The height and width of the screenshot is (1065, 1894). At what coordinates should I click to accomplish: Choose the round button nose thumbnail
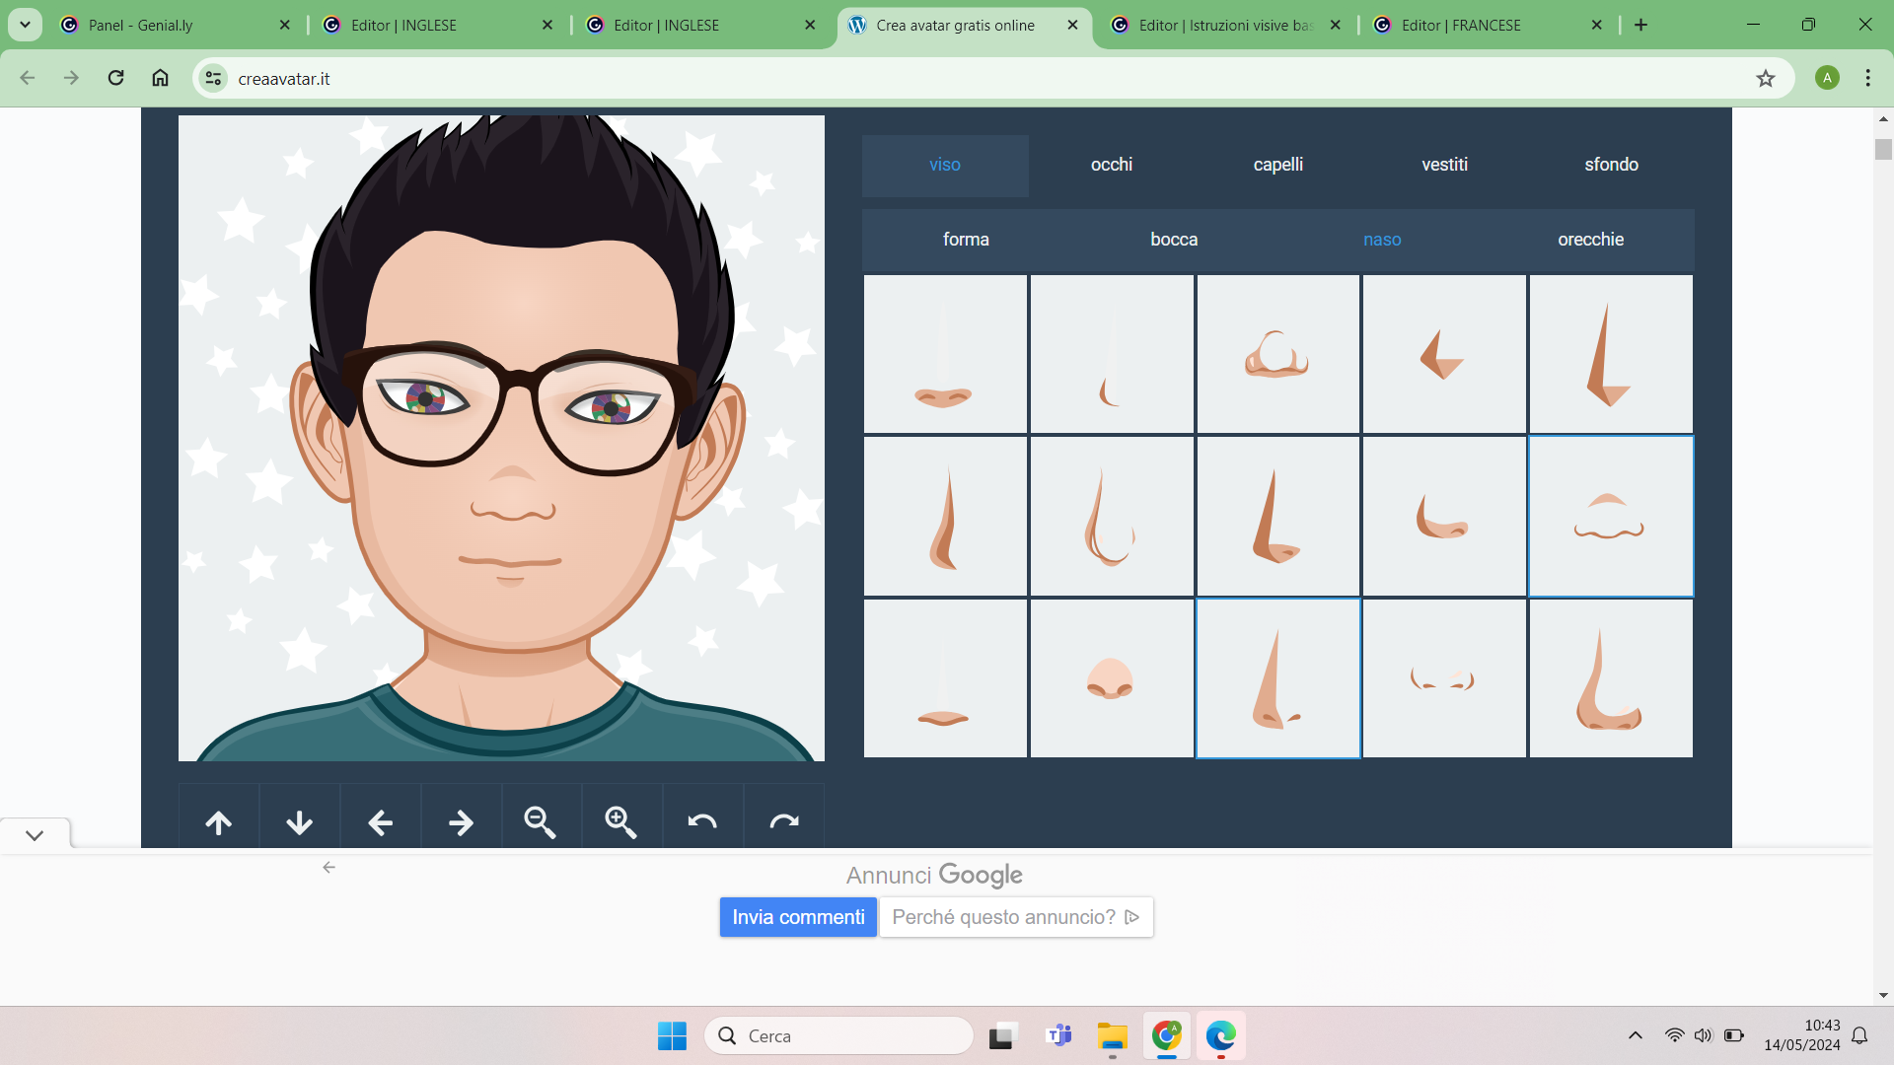pos(1111,678)
